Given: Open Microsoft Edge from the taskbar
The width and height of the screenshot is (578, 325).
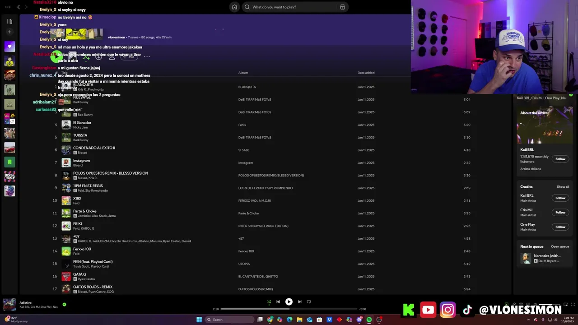Looking at the screenshot, I should pos(289,320).
